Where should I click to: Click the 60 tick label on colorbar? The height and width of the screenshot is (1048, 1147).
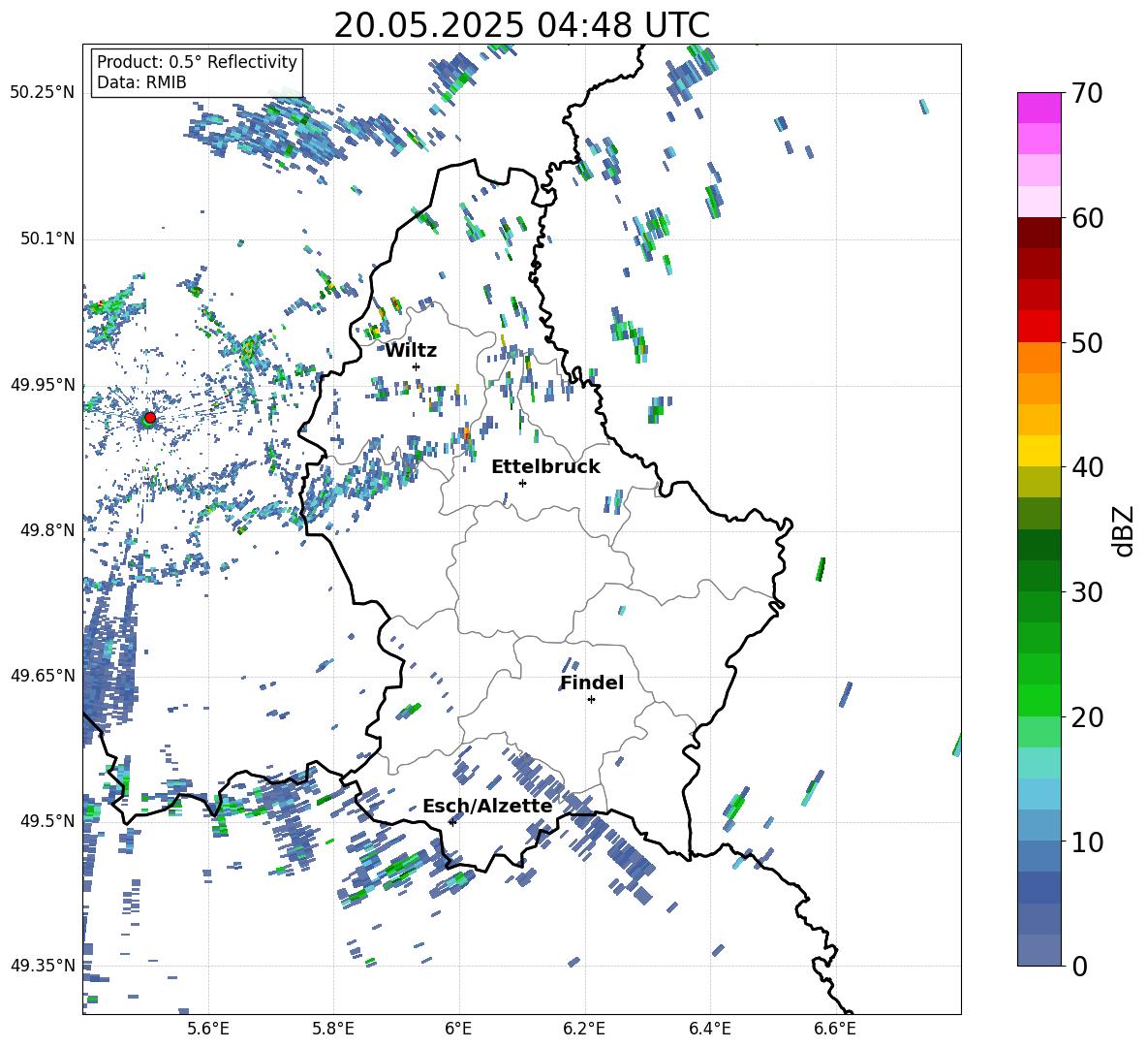click(x=1087, y=218)
